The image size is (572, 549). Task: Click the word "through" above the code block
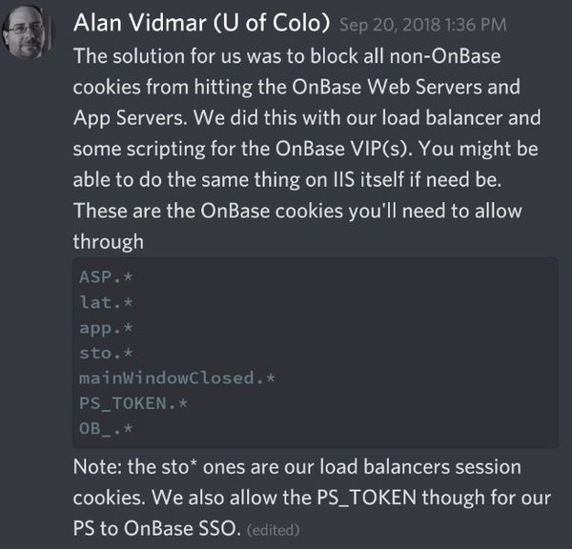[109, 240]
